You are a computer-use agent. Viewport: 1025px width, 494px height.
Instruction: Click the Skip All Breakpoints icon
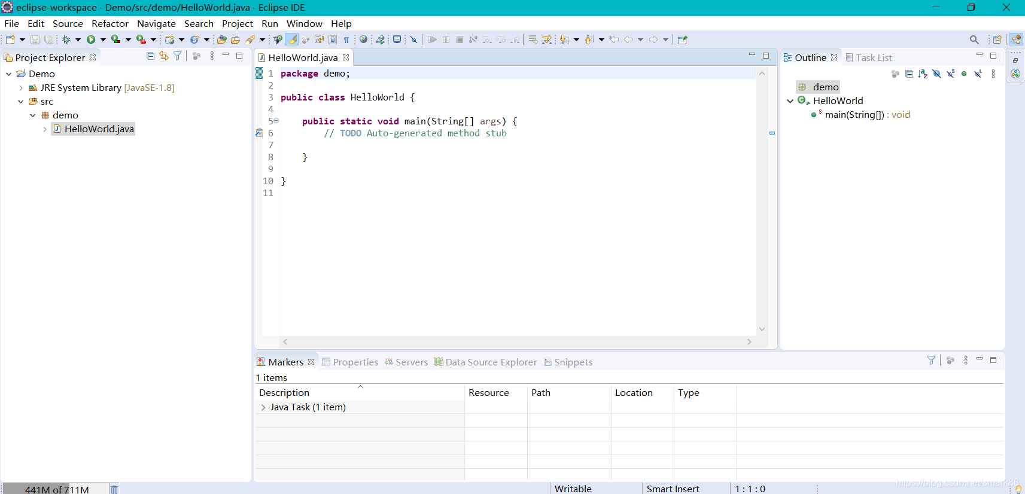click(x=413, y=39)
